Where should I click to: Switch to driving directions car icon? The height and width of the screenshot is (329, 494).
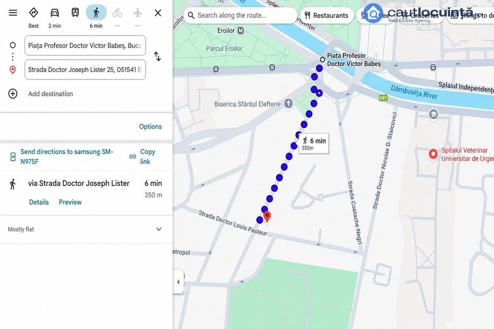pos(54,13)
